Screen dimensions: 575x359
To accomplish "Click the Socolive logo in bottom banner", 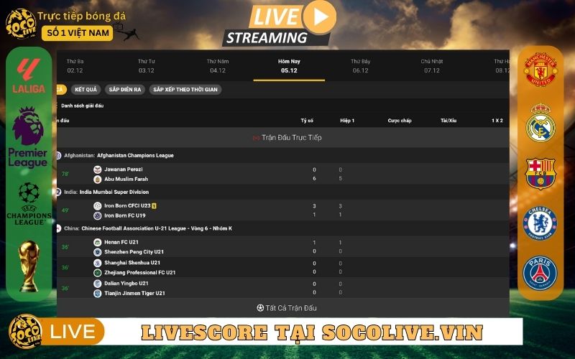I will (x=25, y=332).
